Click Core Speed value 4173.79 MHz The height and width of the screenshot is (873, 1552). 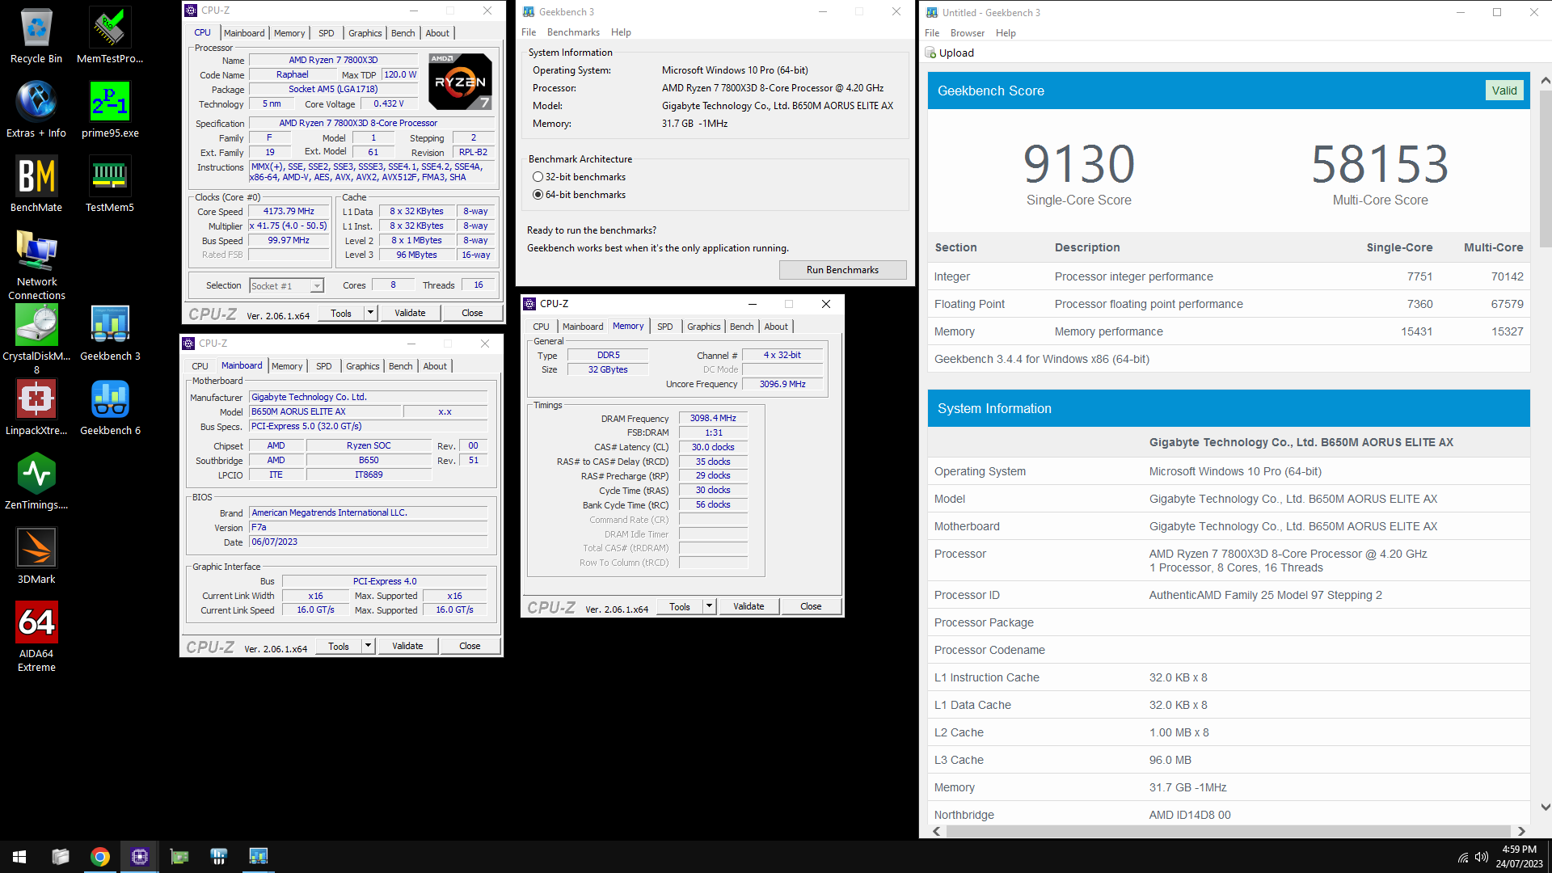pyautogui.click(x=289, y=212)
